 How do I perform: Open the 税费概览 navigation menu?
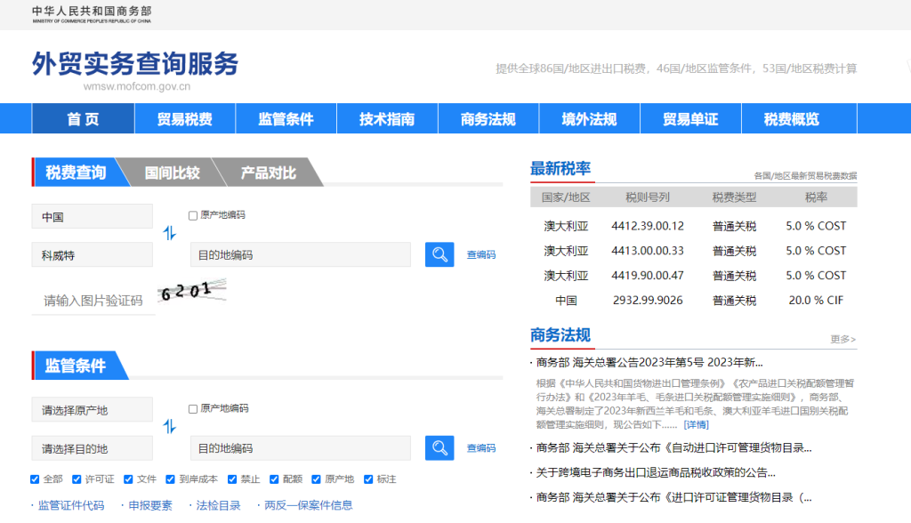(792, 118)
